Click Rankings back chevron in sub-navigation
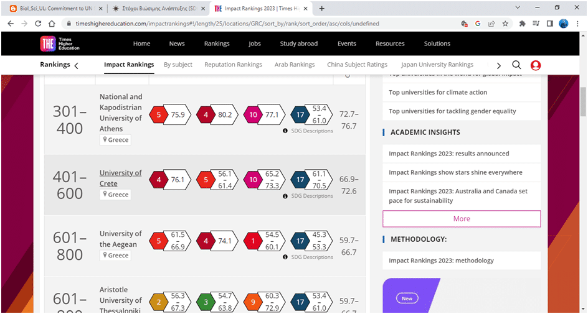 (x=76, y=66)
